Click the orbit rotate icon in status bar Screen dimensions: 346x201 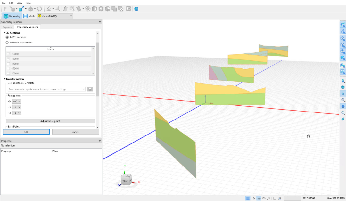click(264, 198)
